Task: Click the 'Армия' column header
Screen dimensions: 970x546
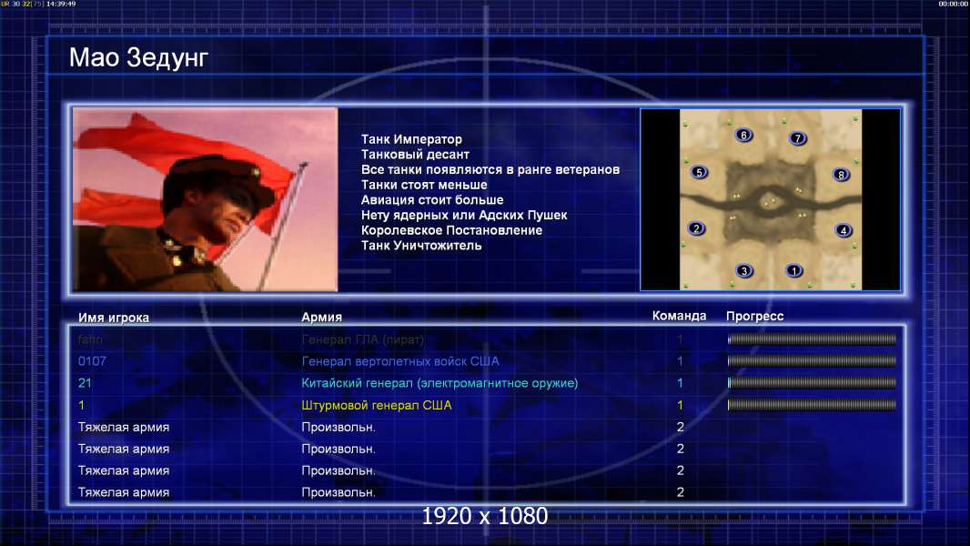Action: [322, 317]
